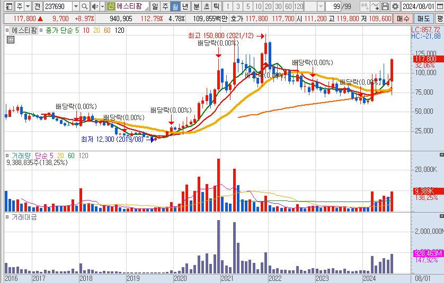Switch chart period to 일 (daily)
Viewport: 444px width, 283px height.
tap(154, 6)
